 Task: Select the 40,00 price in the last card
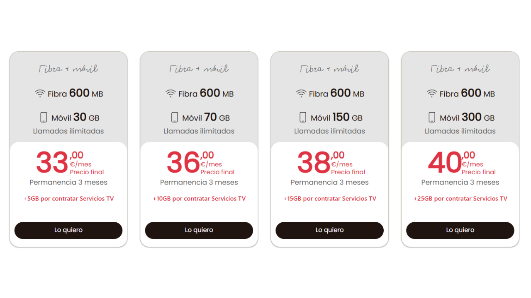point(451,162)
